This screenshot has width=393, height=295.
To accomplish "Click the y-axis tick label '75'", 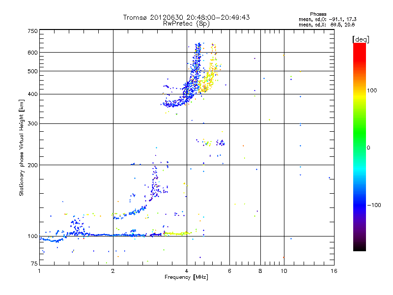I will coord(34,264).
